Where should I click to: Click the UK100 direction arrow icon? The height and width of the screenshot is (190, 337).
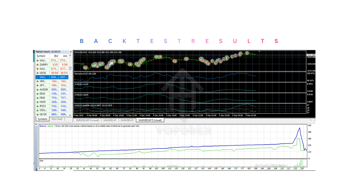coord(37,115)
